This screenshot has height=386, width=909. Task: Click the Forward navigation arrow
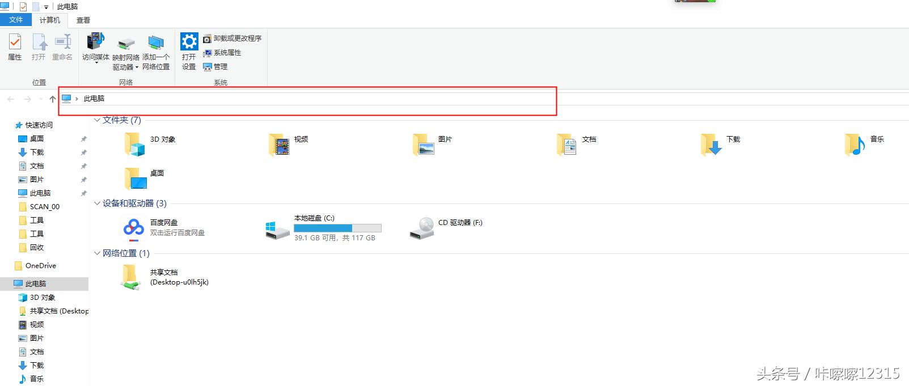[x=27, y=99]
